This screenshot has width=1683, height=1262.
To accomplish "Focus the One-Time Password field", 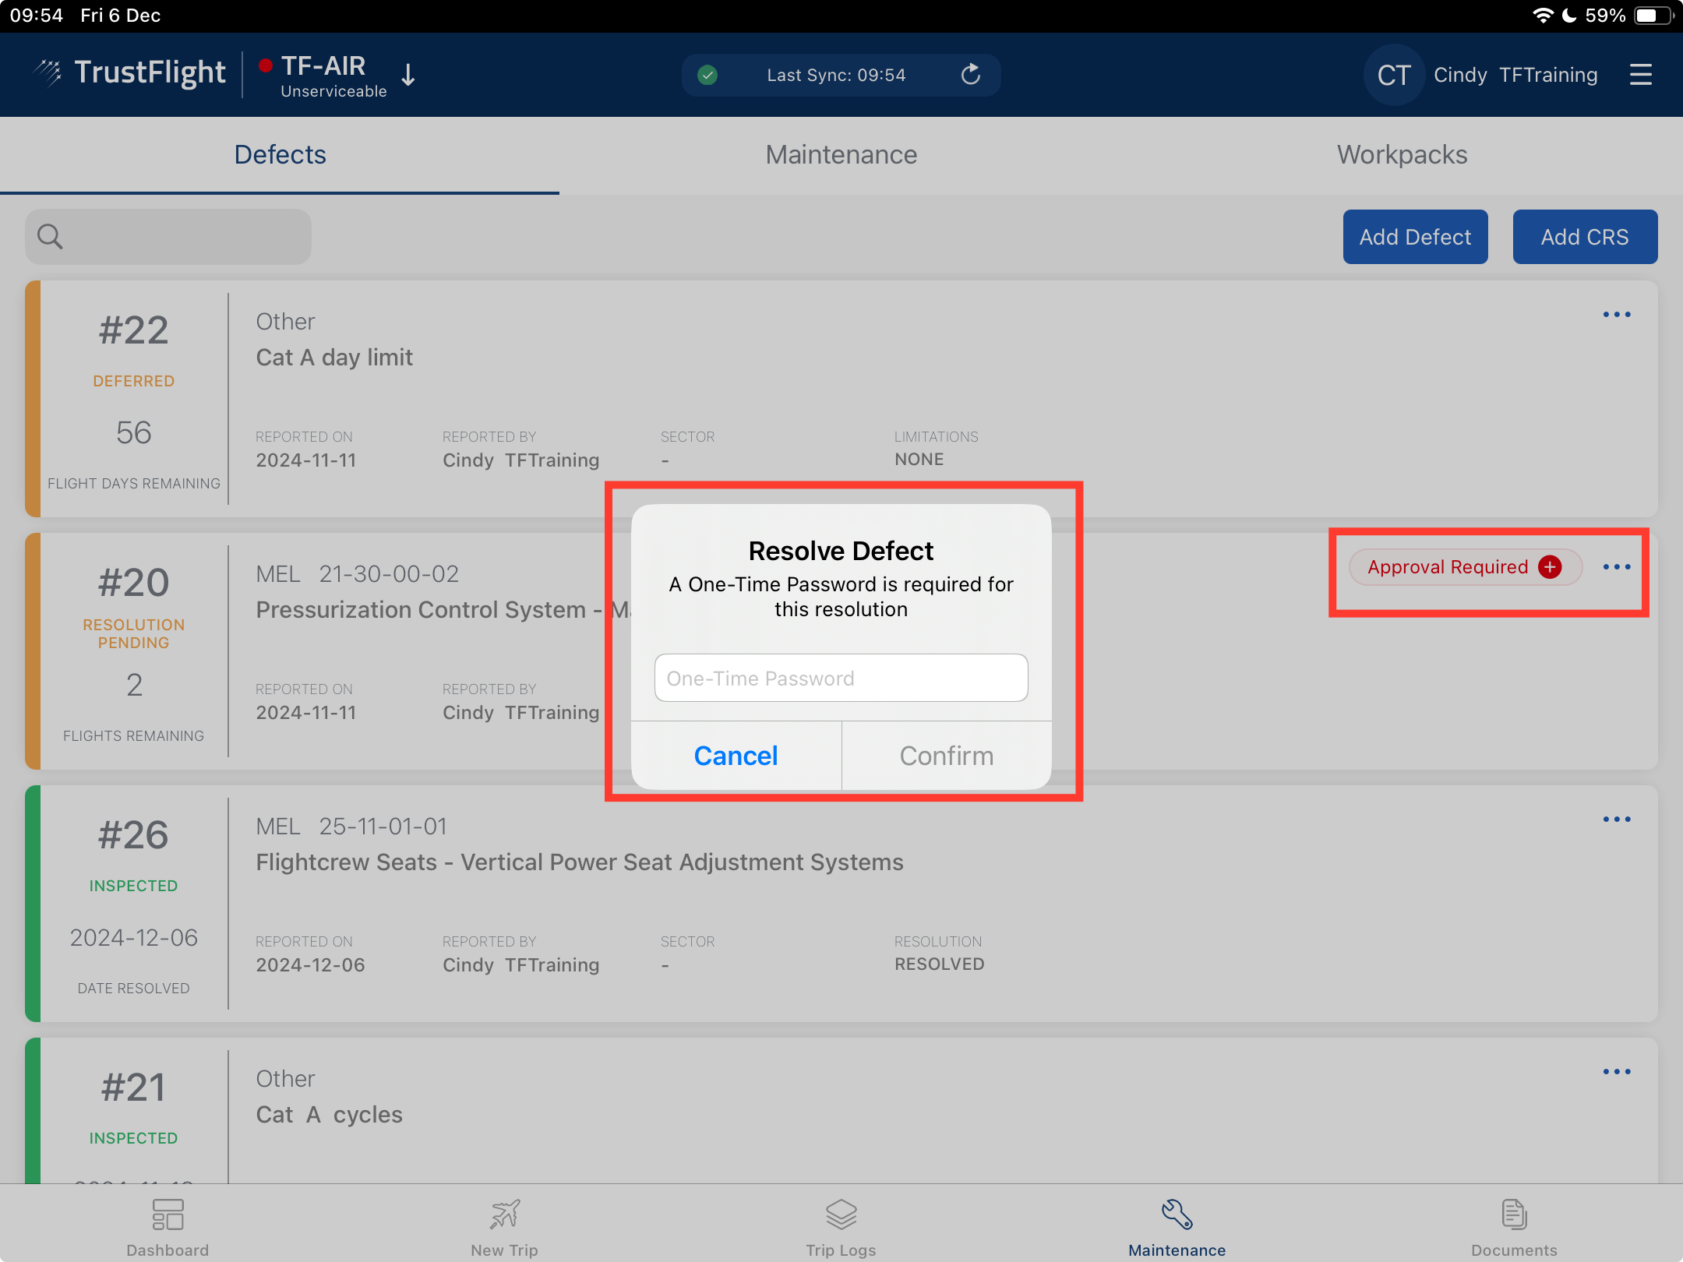I will (x=841, y=678).
